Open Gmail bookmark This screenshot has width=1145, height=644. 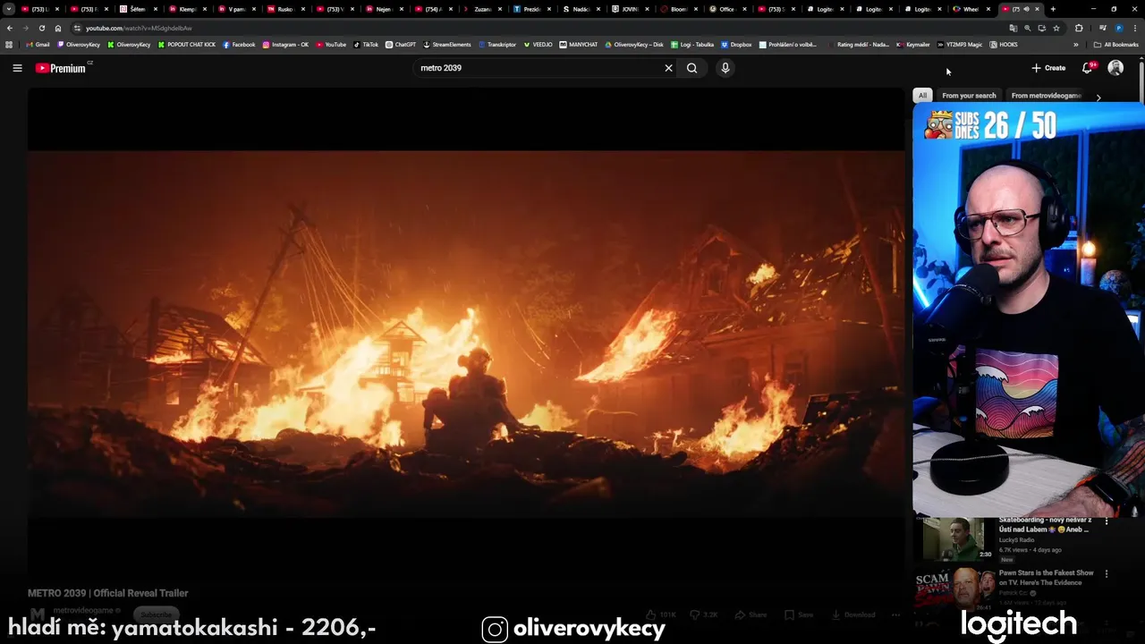pos(38,45)
